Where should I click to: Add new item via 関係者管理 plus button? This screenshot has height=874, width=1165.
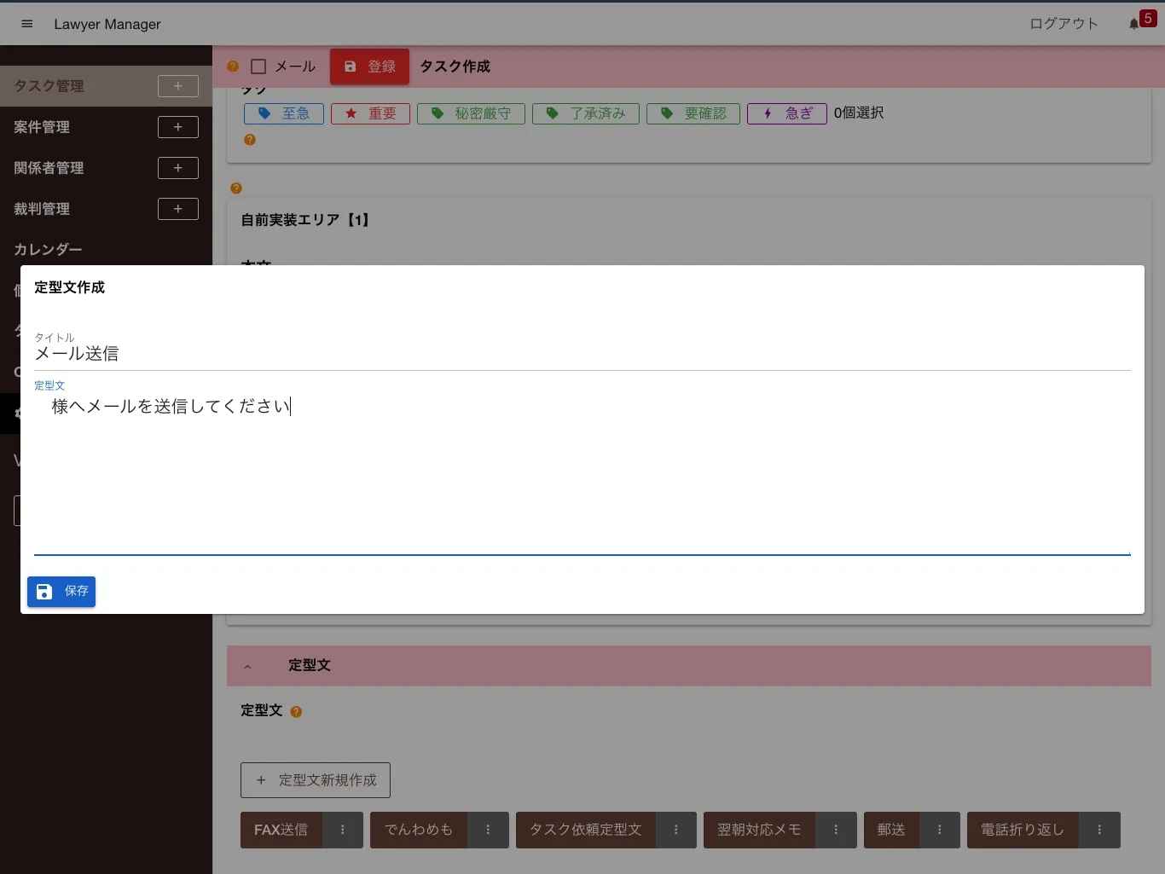(x=178, y=168)
